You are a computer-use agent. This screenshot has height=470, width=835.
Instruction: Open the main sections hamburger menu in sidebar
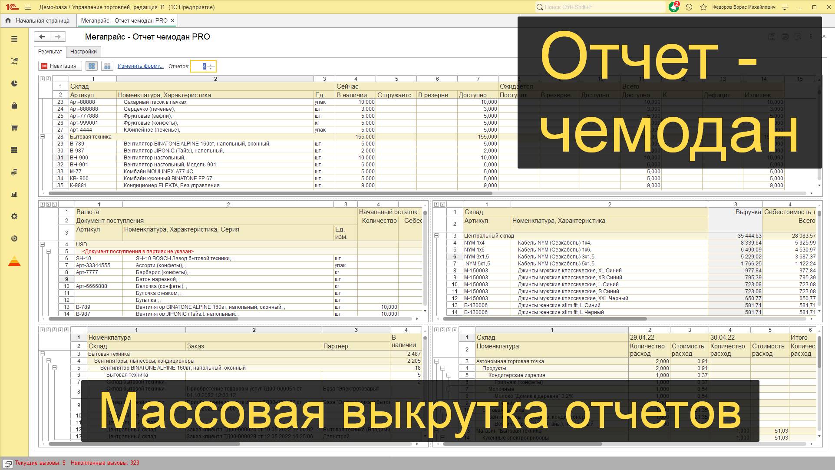point(14,39)
